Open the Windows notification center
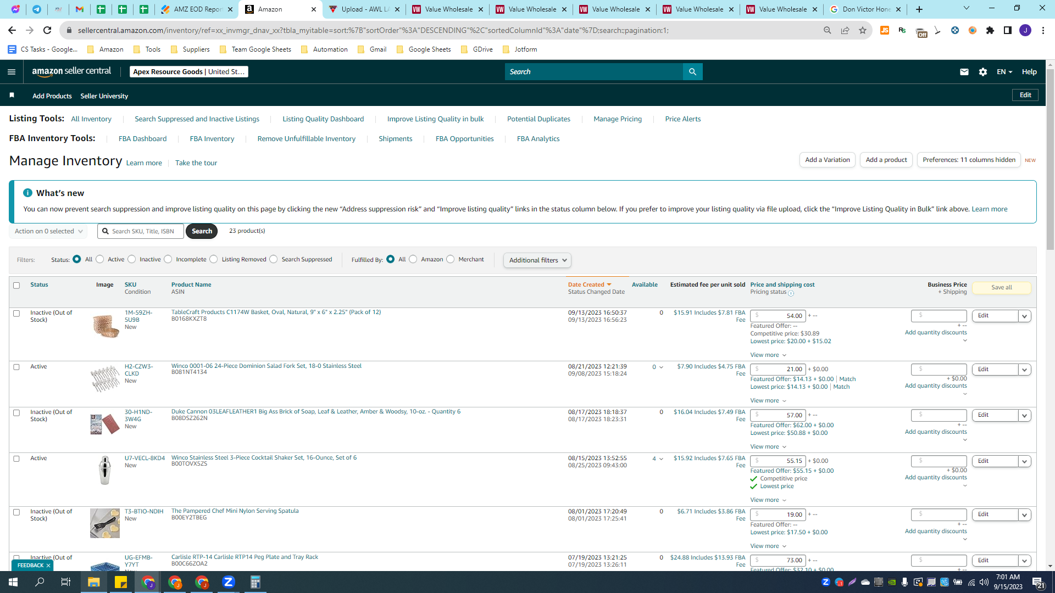The width and height of the screenshot is (1055, 593). pyautogui.click(x=1039, y=583)
